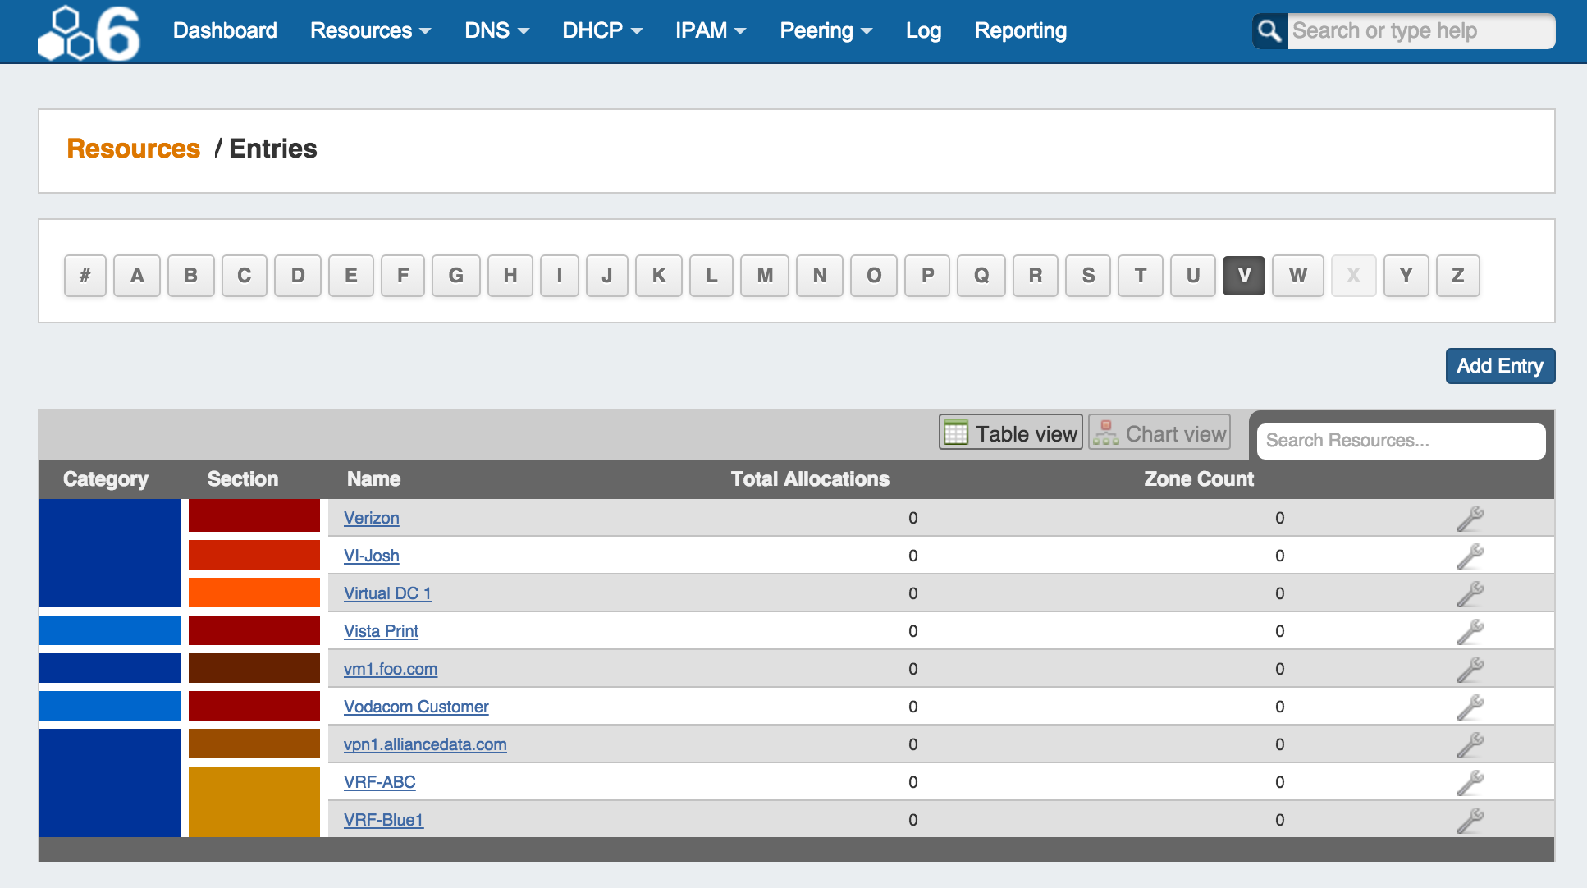1587x888 pixels.
Task: Click wrench icon for VRF-ABC row
Action: (x=1470, y=783)
